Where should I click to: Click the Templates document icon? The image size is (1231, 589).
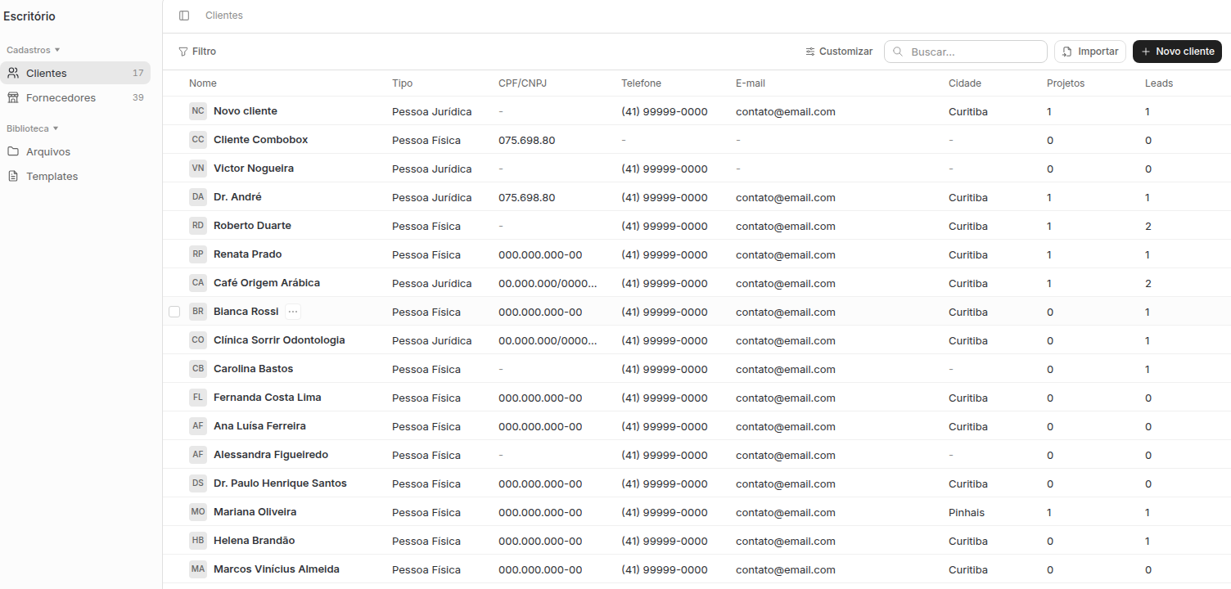[x=13, y=176]
